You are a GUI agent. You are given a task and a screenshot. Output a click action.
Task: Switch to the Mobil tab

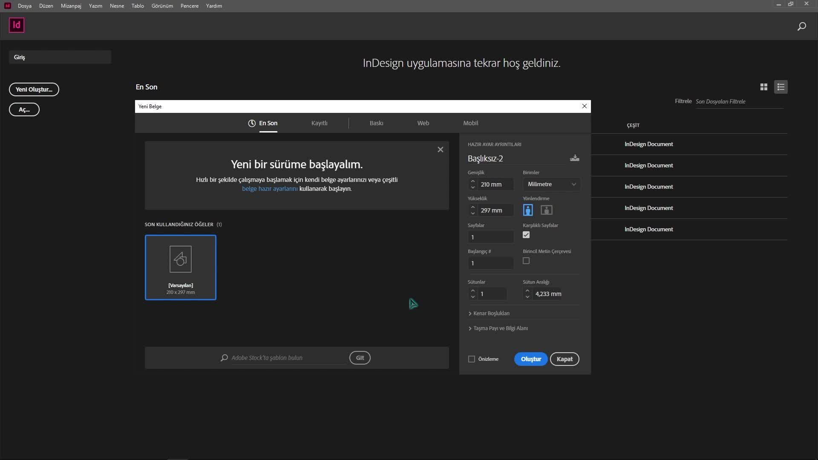coord(470,123)
